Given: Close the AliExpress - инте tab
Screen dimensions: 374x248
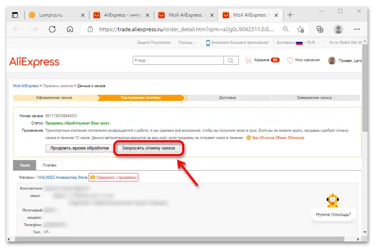Looking at the screenshot, I should (147, 15).
